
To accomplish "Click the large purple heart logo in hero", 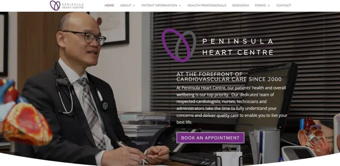I will [179, 45].
